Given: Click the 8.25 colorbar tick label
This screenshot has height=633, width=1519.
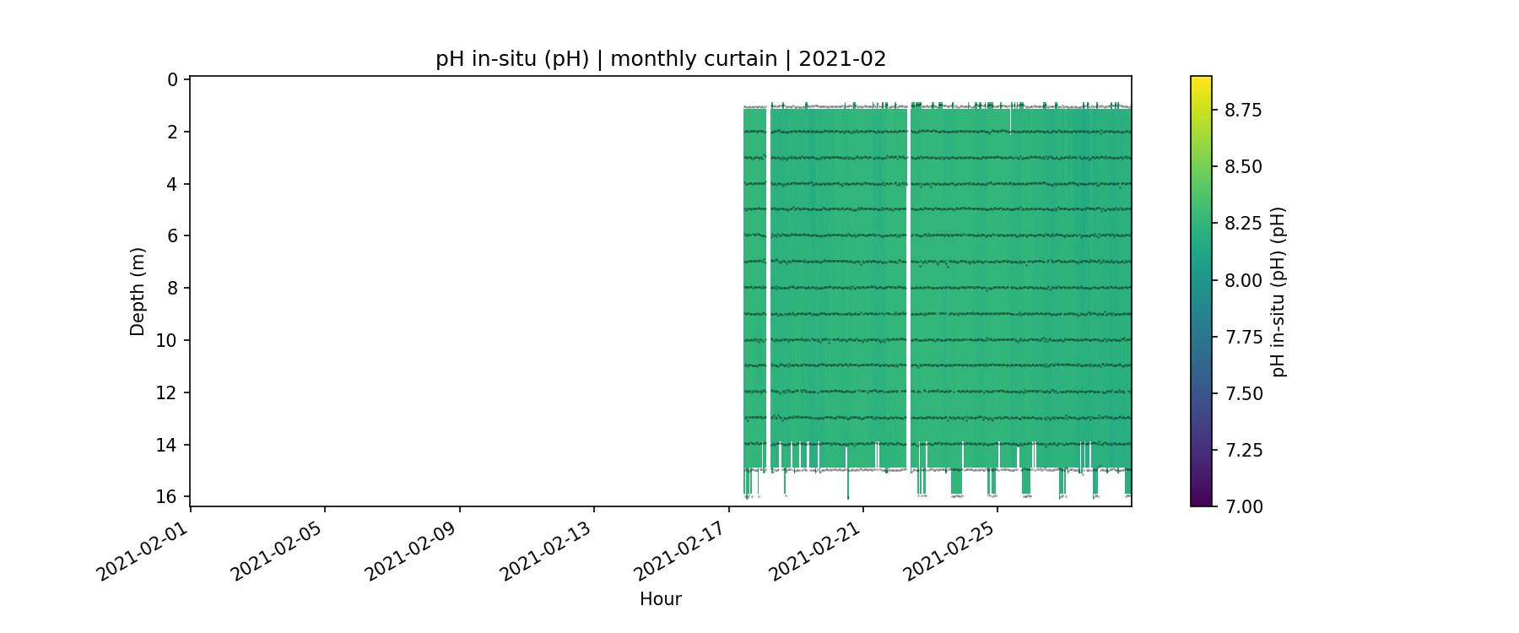Looking at the screenshot, I should pos(1243,223).
